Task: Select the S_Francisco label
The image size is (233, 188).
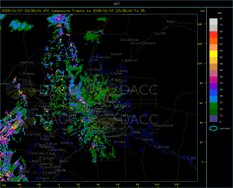Action: point(102,57)
